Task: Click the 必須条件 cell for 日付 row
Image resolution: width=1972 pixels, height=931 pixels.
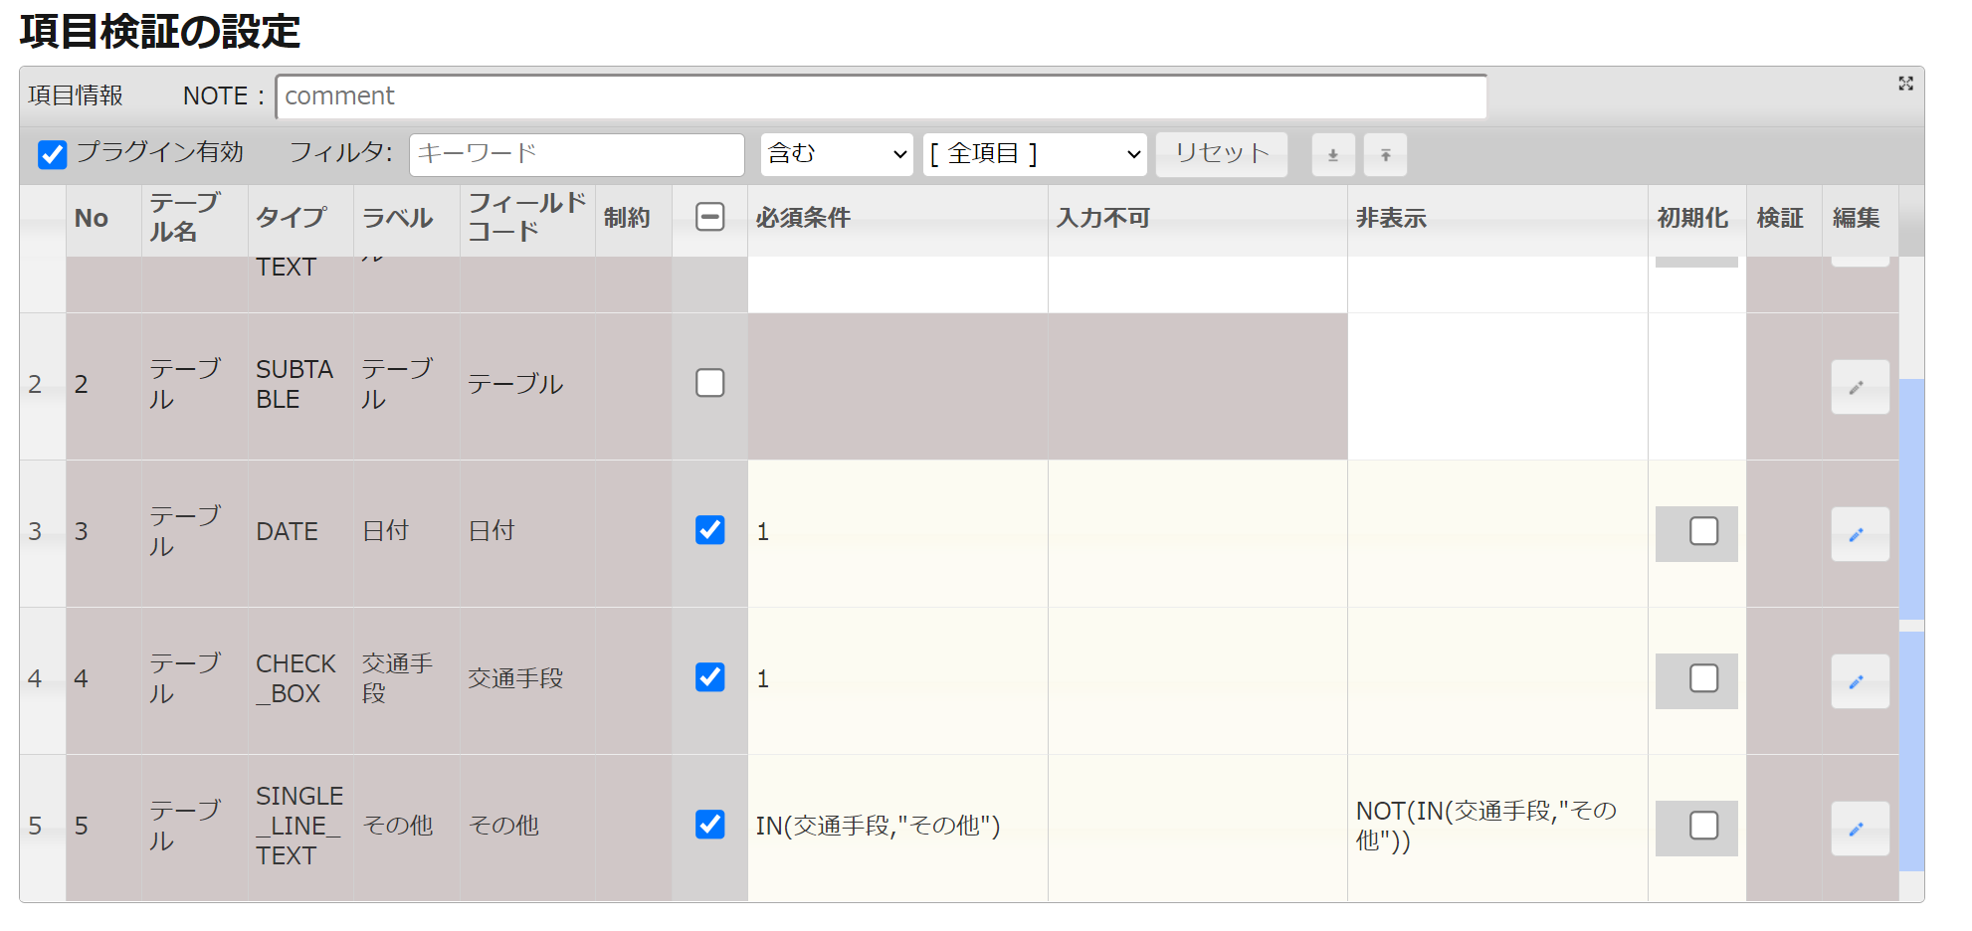Action: click(897, 533)
